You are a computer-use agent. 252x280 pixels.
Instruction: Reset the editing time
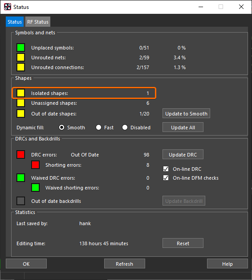pyautogui.click(x=183, y=243)
